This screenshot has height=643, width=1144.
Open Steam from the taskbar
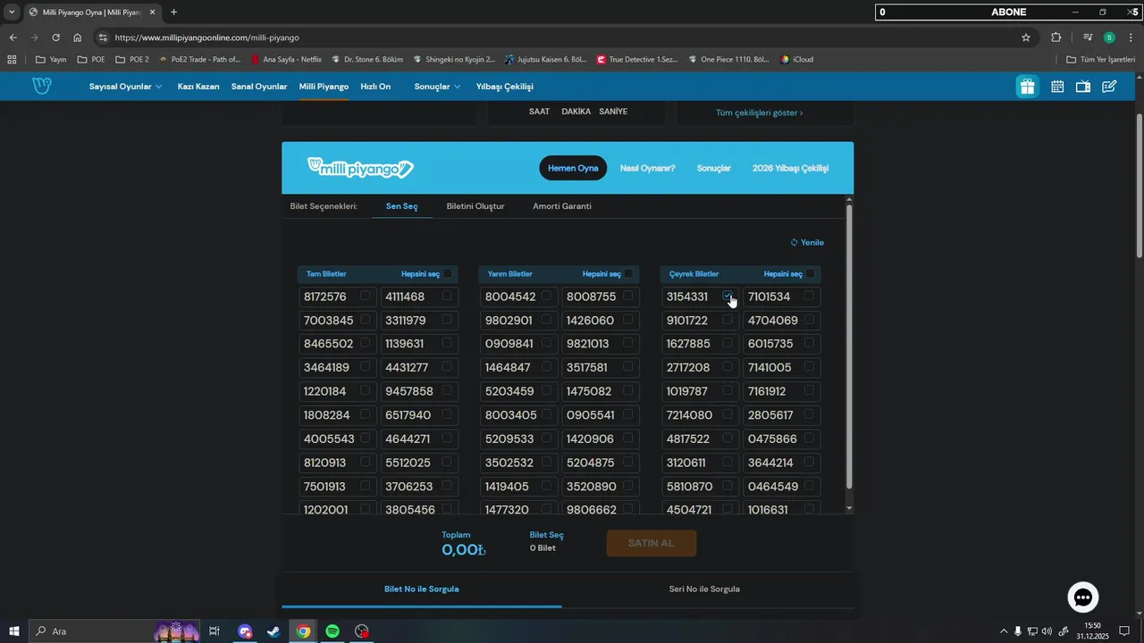click(273, 631)
